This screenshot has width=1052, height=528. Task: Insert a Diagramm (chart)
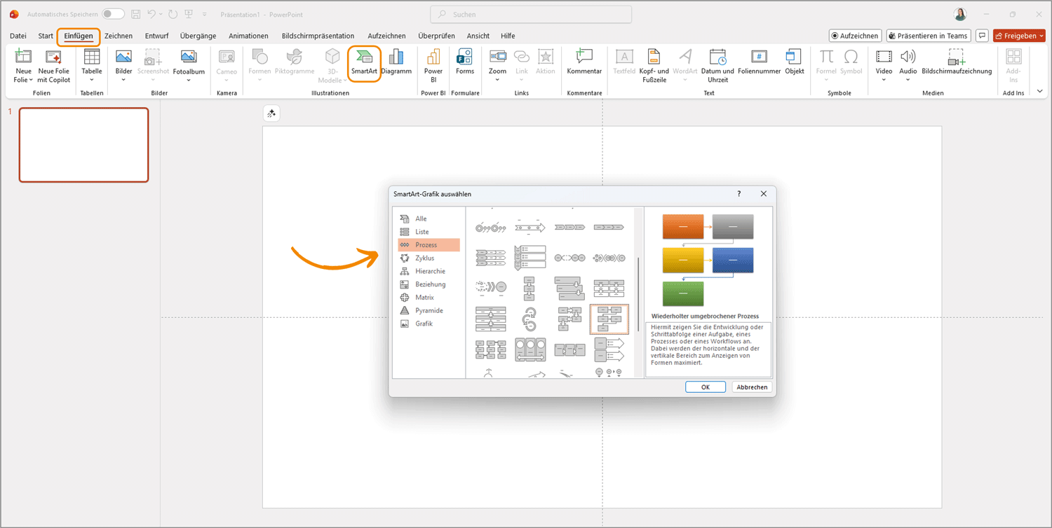tap(396, 63)
